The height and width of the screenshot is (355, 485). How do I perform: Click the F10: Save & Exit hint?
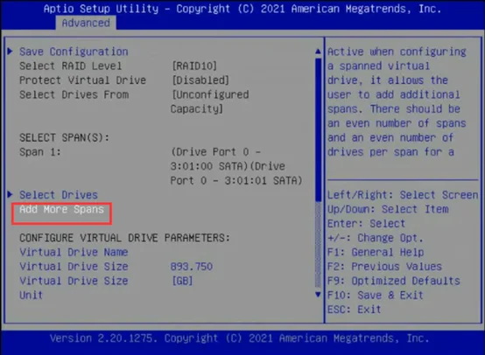[x=376, y=295]
